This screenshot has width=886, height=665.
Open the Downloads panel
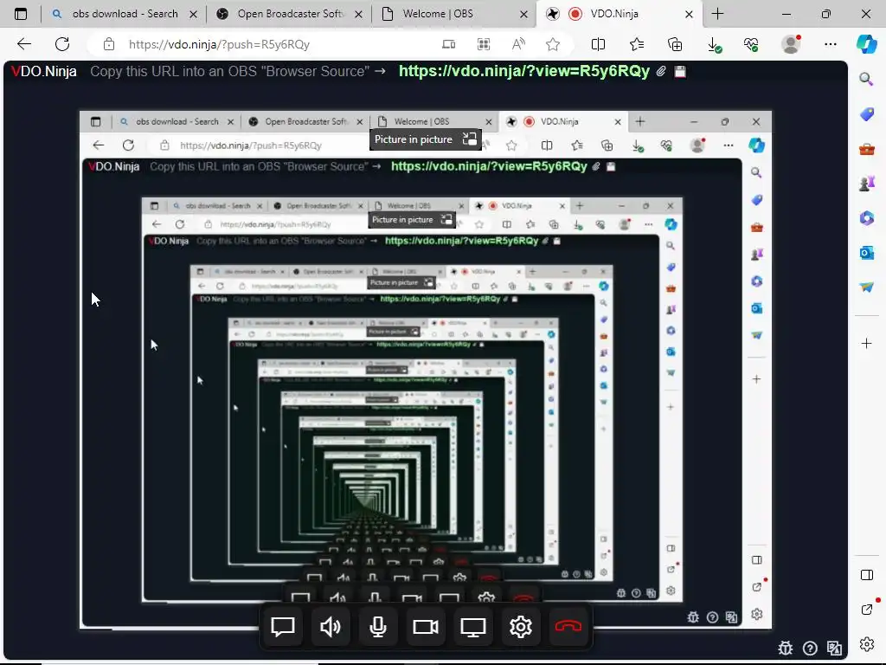click(714, 45)
